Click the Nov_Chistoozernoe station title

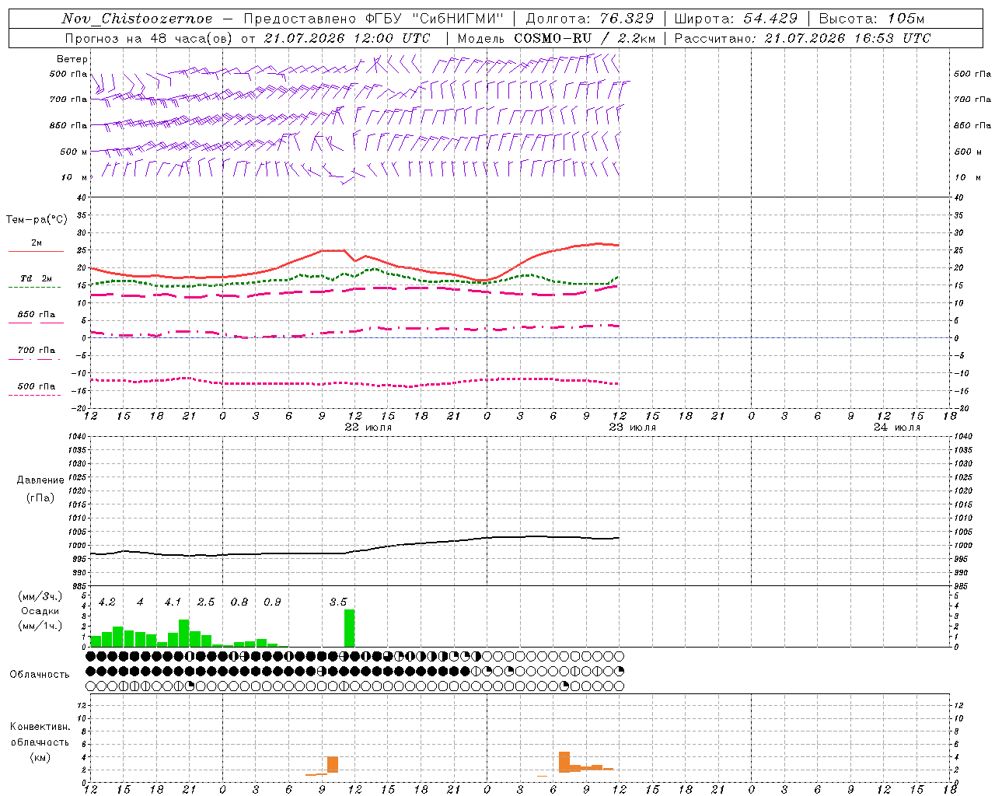click(x=137, y=19)
